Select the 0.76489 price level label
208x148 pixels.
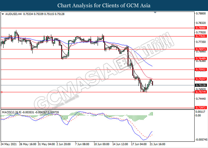tap(201, 58)
